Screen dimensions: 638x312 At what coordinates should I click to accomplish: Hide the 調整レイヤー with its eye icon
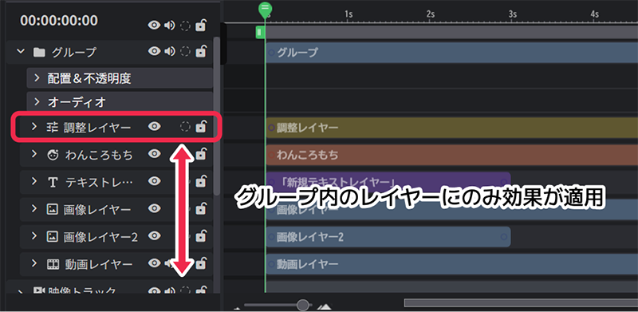(x=154, y=127)
